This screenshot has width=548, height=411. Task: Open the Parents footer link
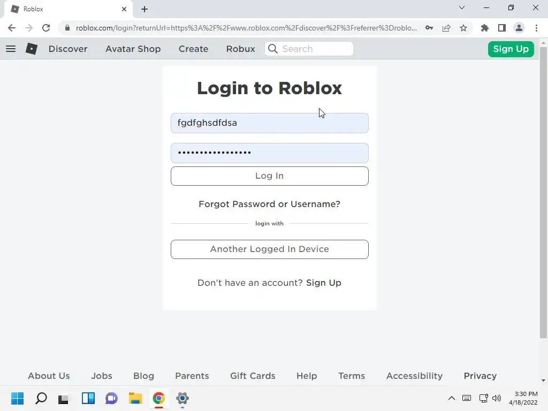(192, 376)
